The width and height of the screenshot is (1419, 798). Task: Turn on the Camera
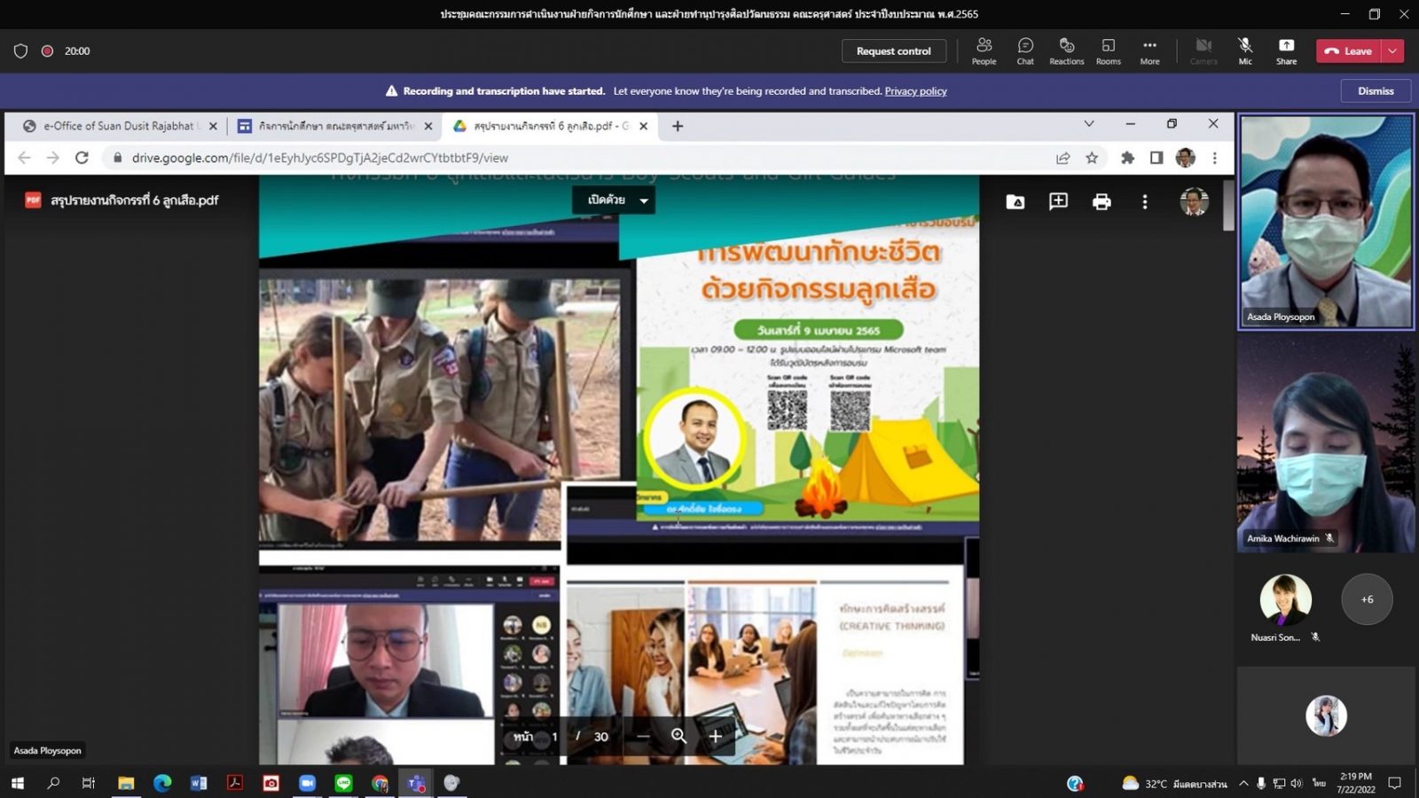(x=1203, y=51)
